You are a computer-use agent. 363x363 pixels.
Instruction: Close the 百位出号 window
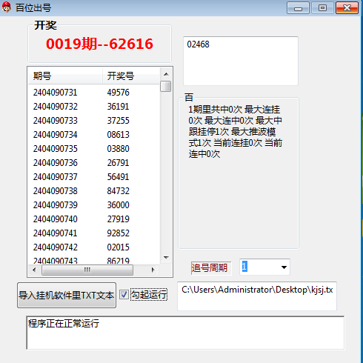pyautogui.click(x=347, y=8)
